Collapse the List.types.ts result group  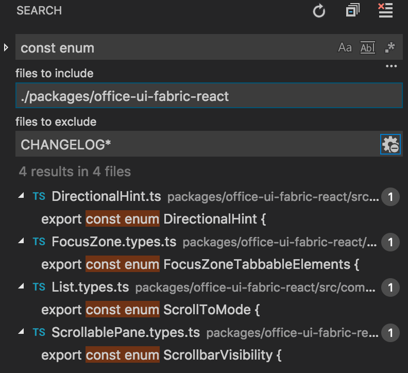coord(21,287)
